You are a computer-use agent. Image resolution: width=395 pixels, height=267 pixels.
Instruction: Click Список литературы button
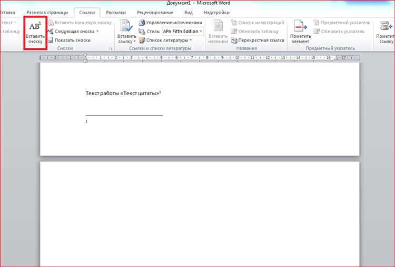tap(165, 40)
